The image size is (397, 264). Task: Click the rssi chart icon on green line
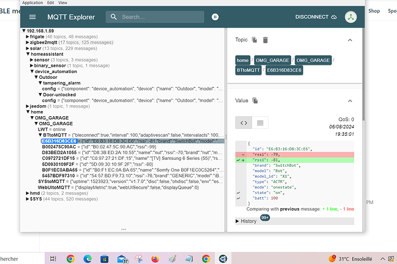coord(238,160)
